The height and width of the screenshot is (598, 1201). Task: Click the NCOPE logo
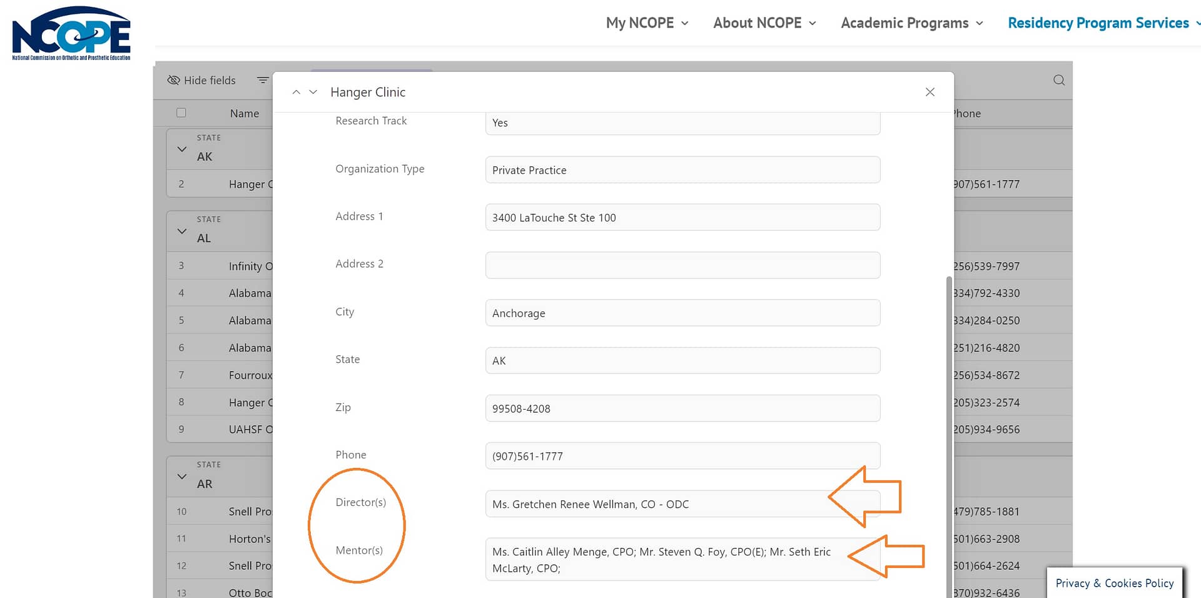point(71,33)
